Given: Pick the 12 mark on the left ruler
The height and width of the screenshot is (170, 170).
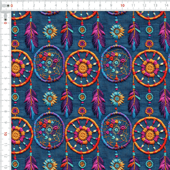Looking at the screenshot, I should [5, 156].
